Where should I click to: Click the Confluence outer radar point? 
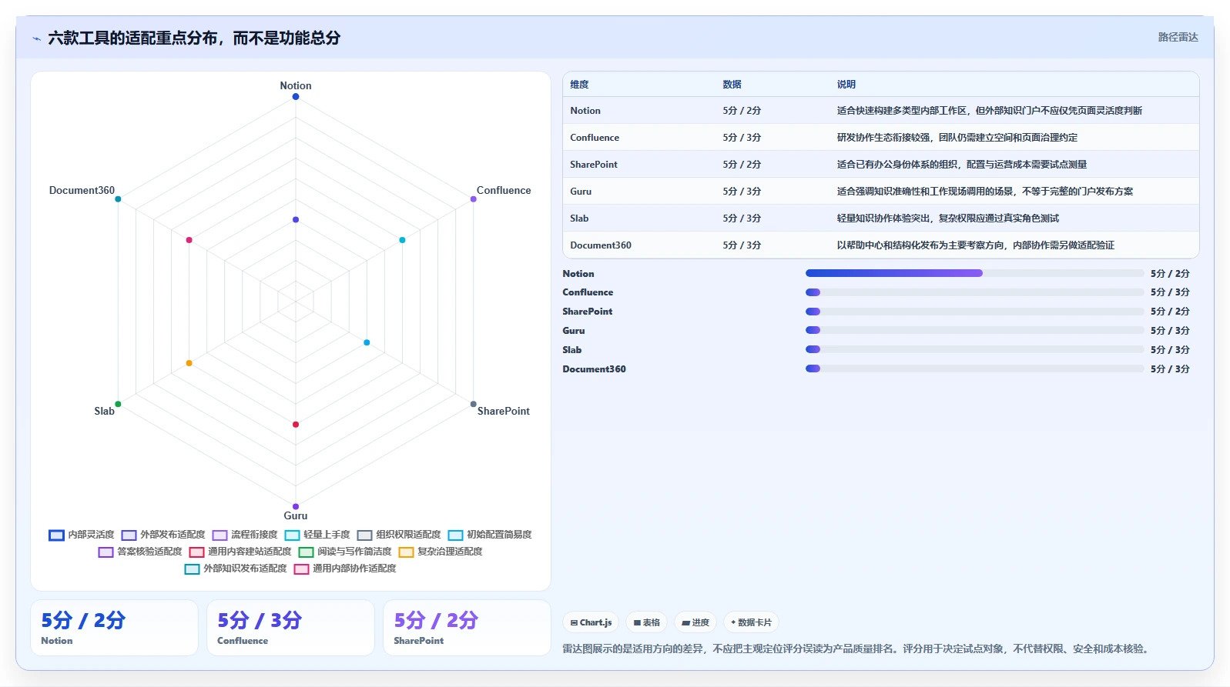point(474,199)
